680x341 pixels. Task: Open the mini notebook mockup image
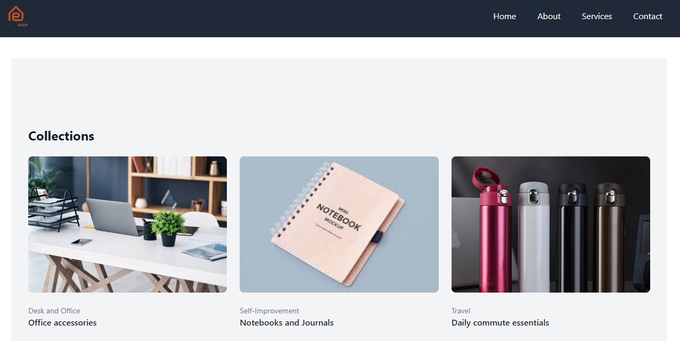(339, 224)
